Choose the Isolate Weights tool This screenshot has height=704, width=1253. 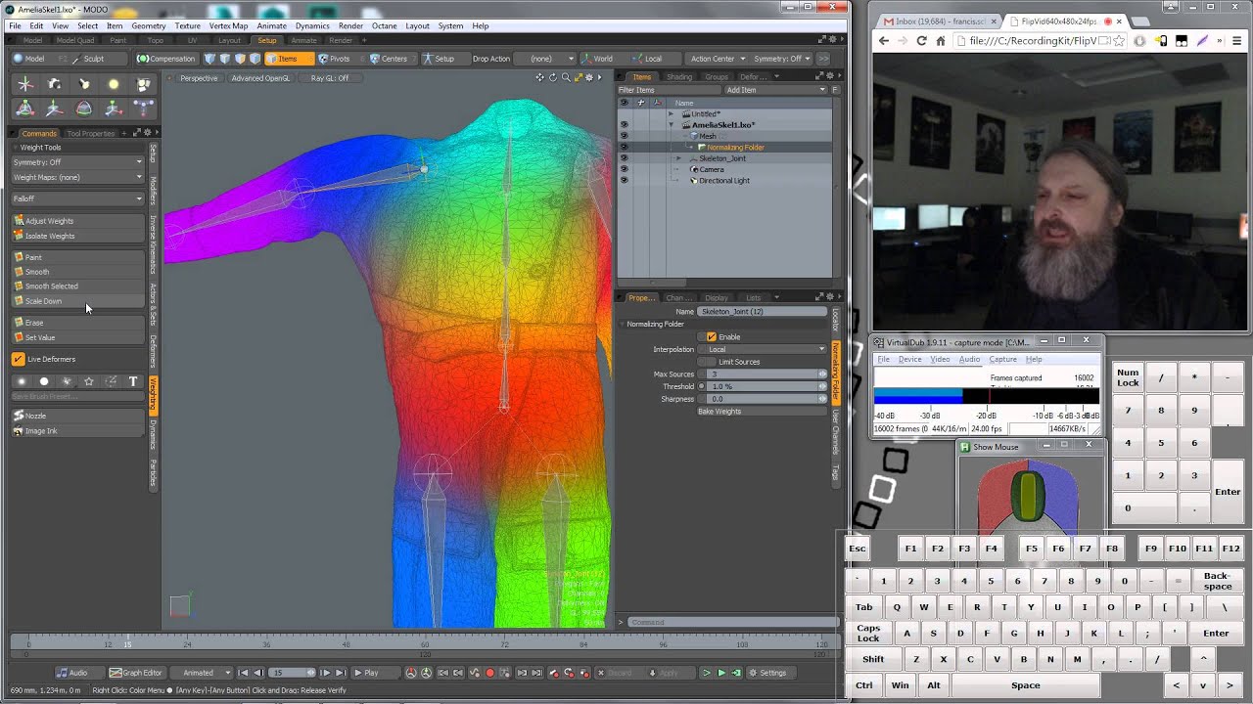[78, 236]
